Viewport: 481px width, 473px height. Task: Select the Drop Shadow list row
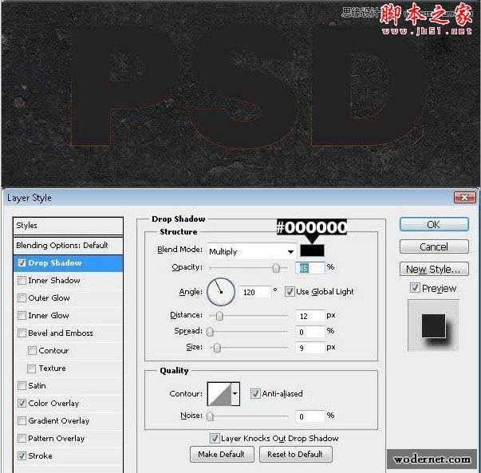(x=68, y=263)
